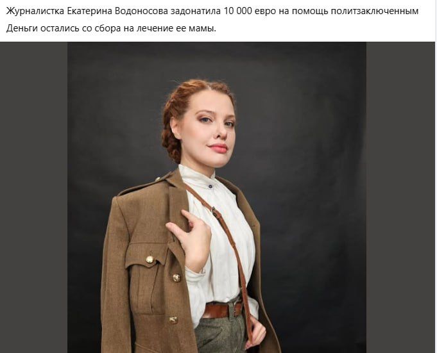Open the headline about journalist Екатерина Водоносова
Image resolution: width=437 pixels, height=353 pixels.
tap(212, 12)
